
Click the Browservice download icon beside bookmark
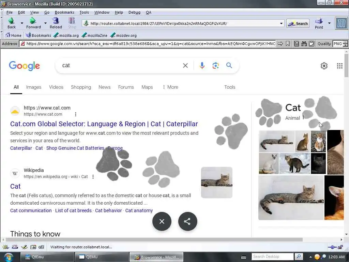tap(297, 44)
